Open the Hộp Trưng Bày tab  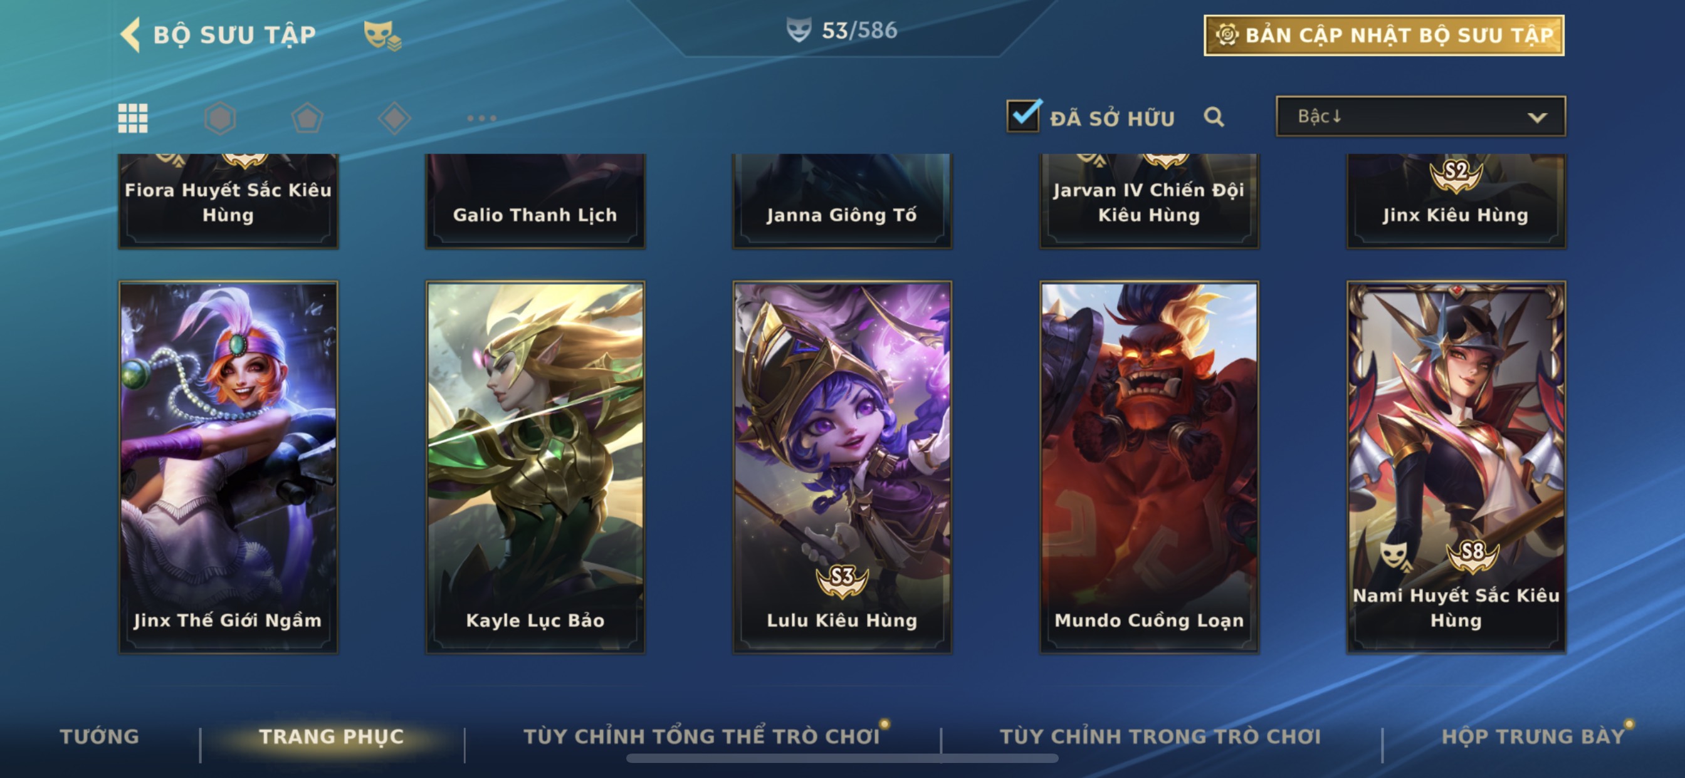1533,737
